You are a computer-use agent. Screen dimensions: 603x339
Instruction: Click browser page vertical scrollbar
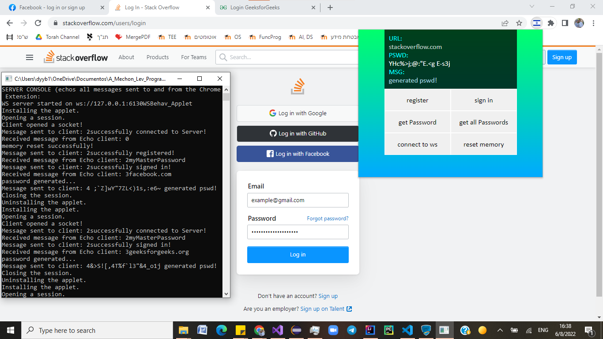pyautogui.click(x=599, y=174)
